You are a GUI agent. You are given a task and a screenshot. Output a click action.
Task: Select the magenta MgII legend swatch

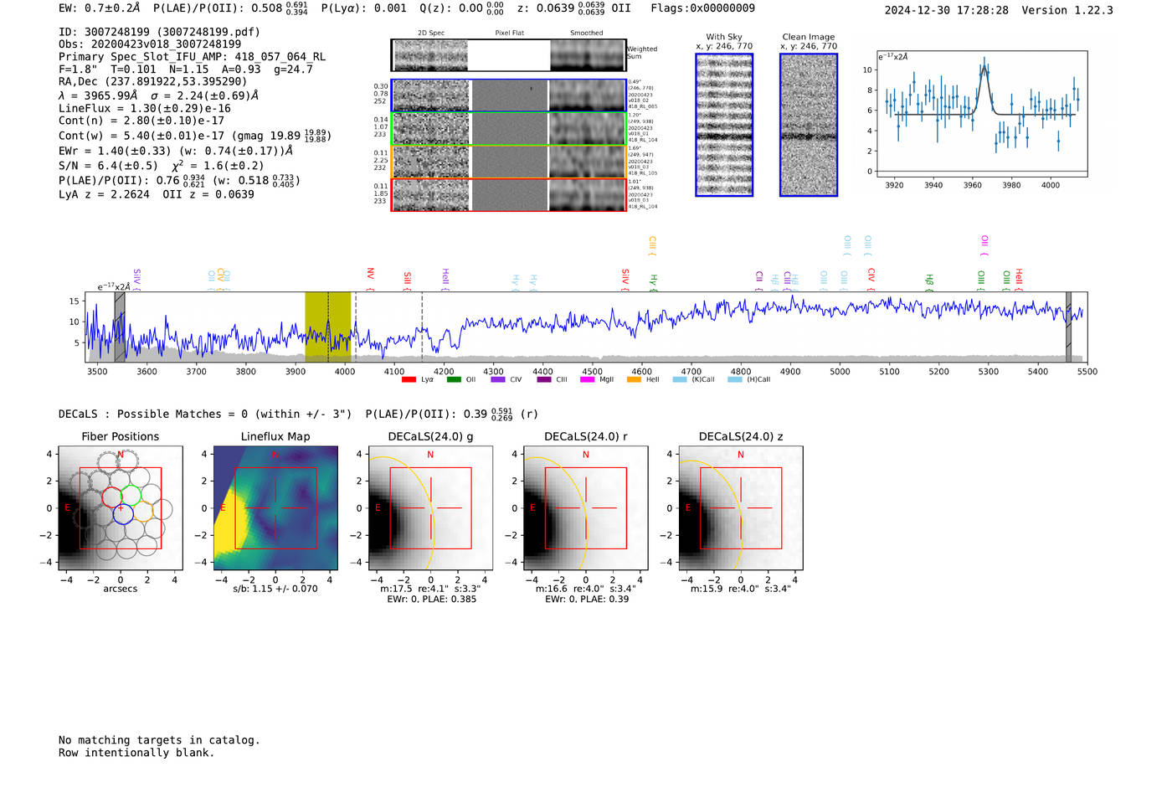coord(587,380)
